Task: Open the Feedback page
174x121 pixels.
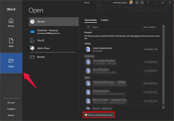Action: coord(11,109)
